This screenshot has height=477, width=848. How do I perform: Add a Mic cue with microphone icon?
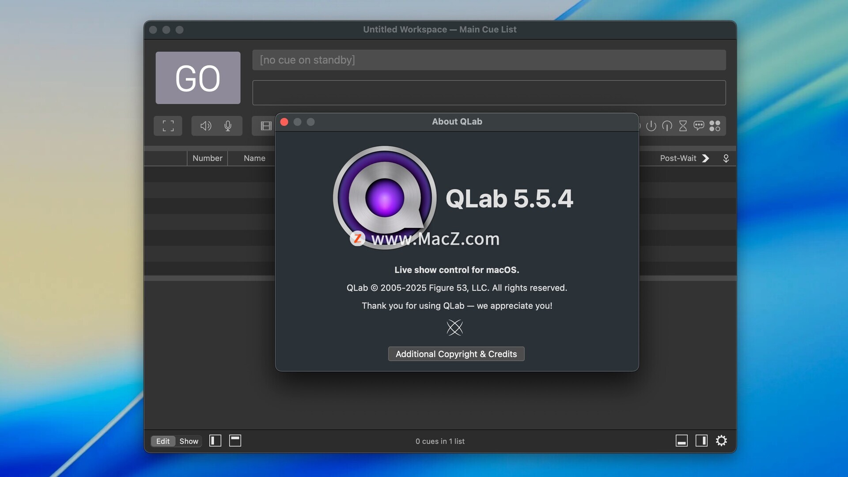pos(228,126)
